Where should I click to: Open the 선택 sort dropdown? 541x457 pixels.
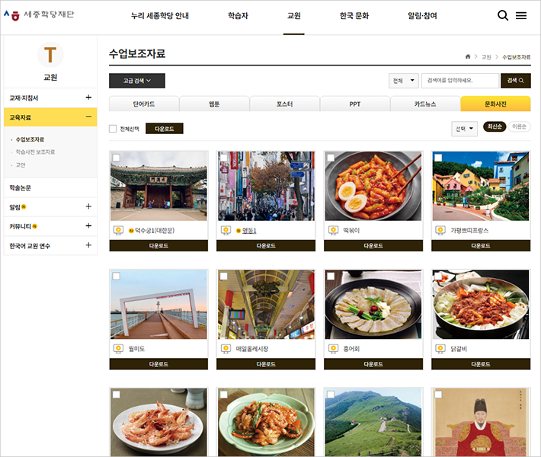click(464, 129)
